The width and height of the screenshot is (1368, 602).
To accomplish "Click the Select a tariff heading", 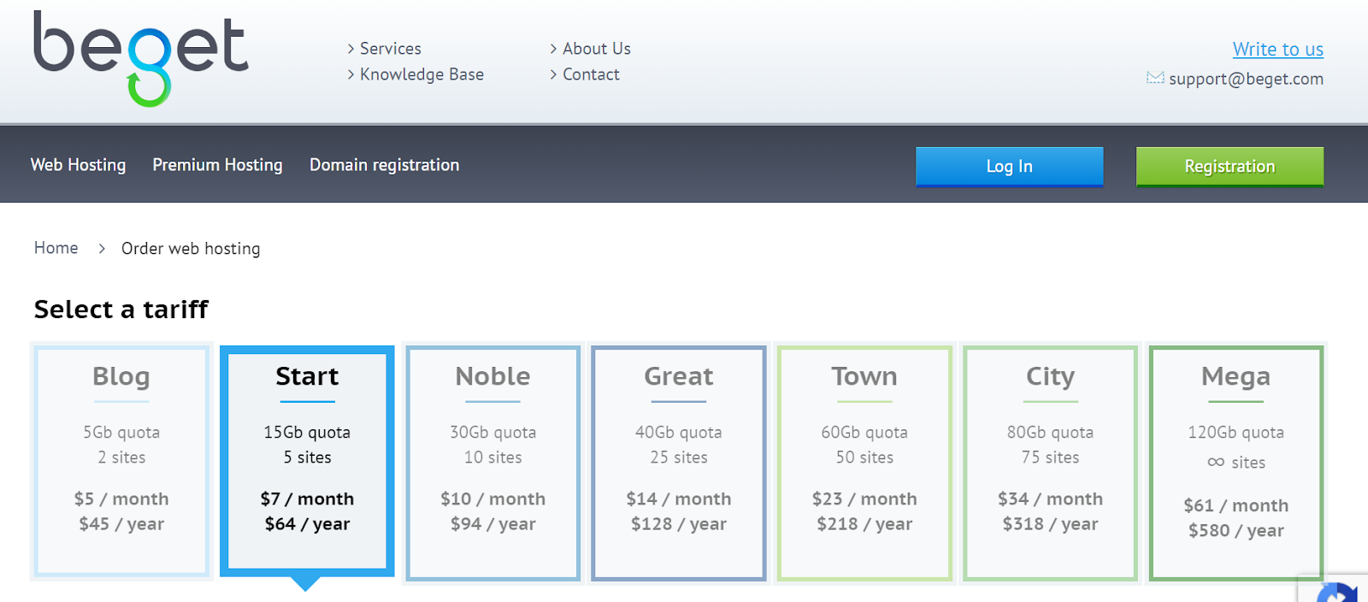I will [121, 310].
